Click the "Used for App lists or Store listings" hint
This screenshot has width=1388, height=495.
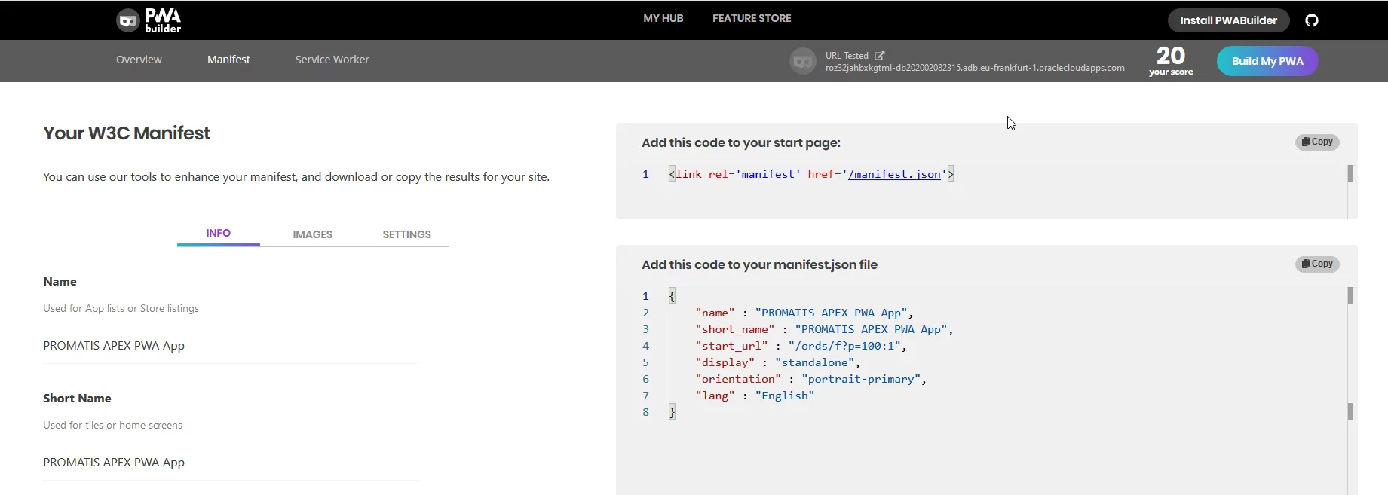coord(121,308)
